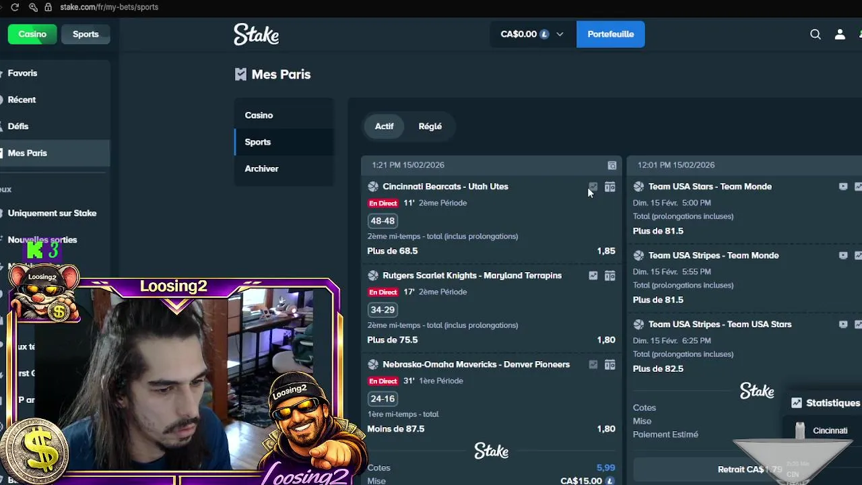Open the password key icon in the address bar
The height and width of the screenshot is (485, 862).
pyautogui.click(x=33, y=7)
